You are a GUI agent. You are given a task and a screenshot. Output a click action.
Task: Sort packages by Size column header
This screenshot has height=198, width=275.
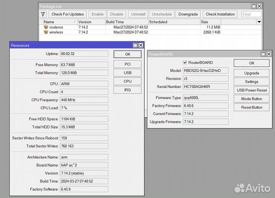click(210, 22)
